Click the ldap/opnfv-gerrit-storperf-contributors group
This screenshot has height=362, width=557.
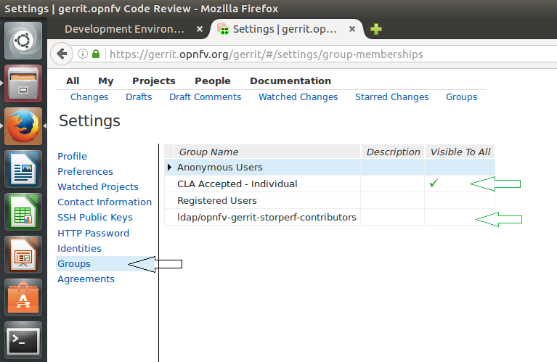267,218
